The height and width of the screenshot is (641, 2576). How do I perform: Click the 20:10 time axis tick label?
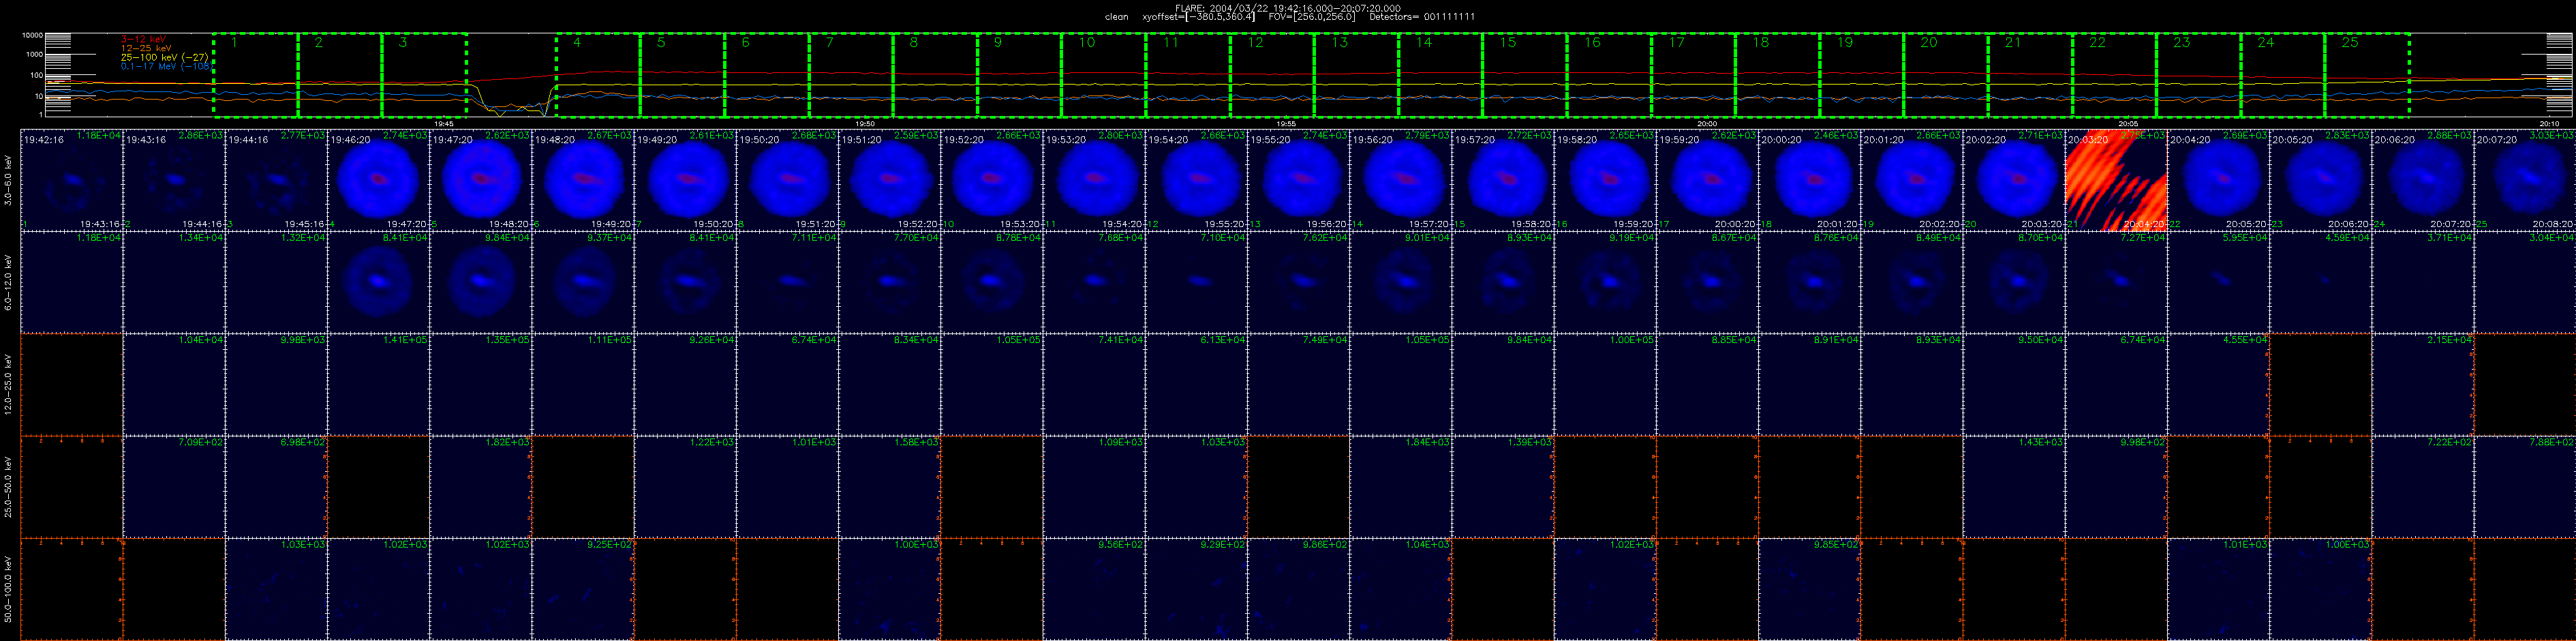tap(2549, 123)
